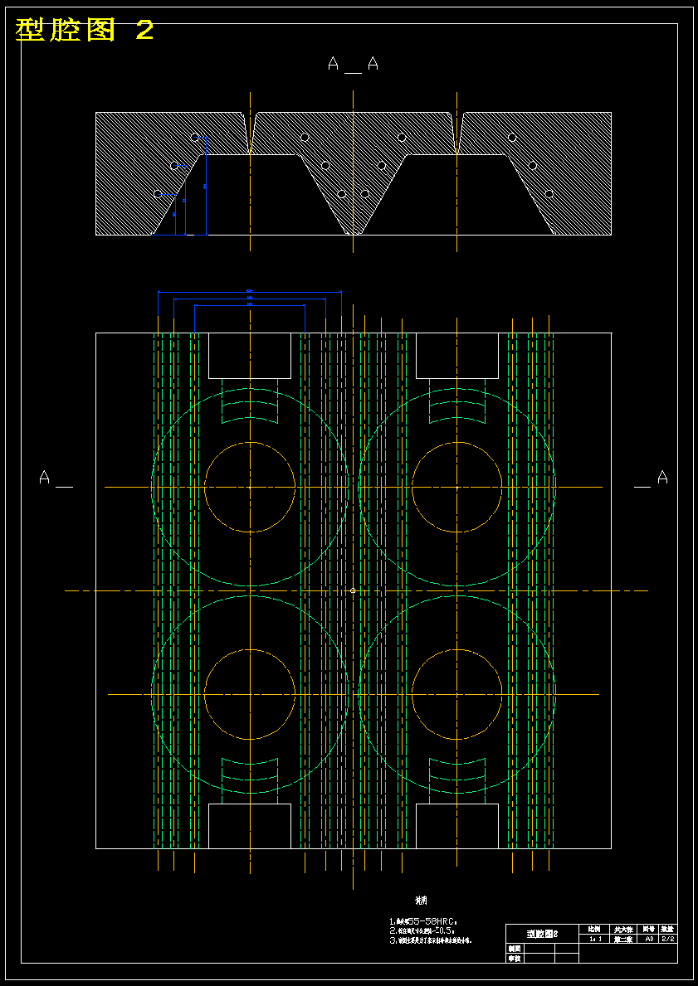Pick the right section mark letter A

click(662, 478)
